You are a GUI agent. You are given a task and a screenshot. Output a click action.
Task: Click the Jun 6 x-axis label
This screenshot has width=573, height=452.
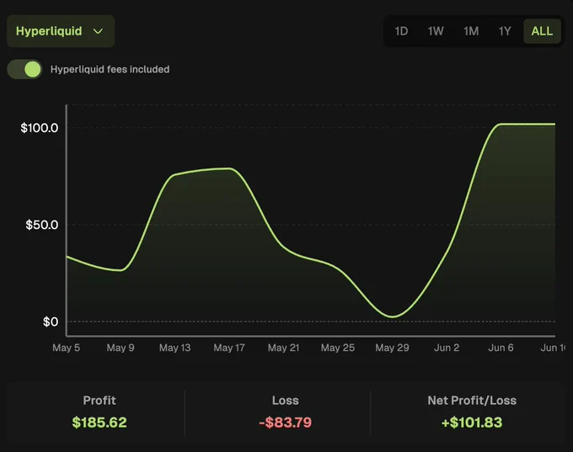coord(501,348)
